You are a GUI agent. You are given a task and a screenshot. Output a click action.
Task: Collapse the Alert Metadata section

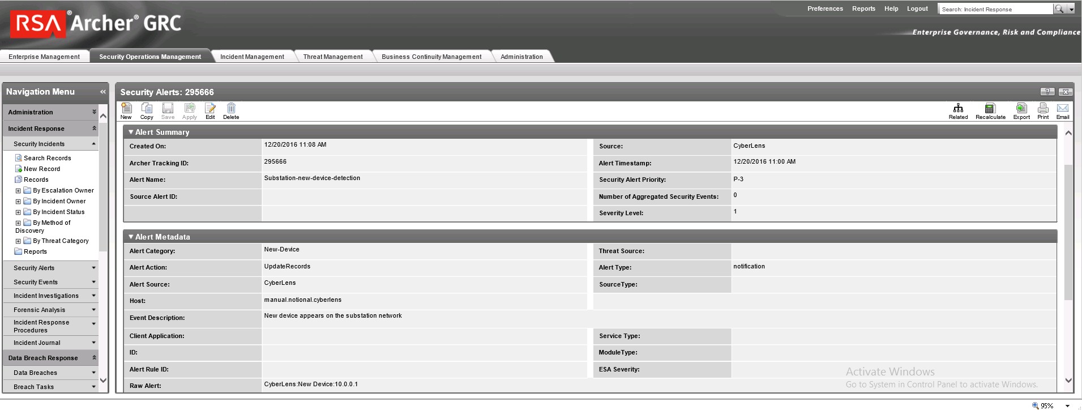click(131, 237)
